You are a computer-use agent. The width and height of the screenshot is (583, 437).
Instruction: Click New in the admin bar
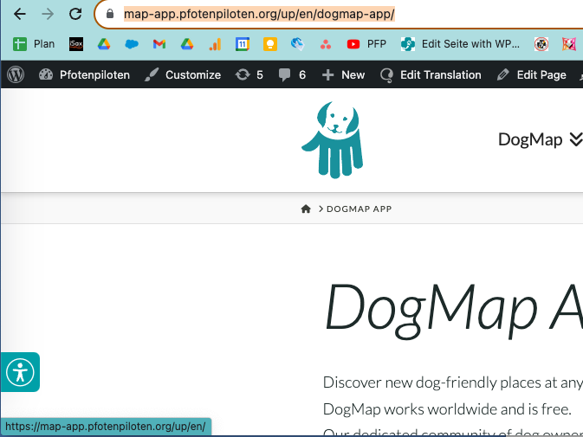343,74
